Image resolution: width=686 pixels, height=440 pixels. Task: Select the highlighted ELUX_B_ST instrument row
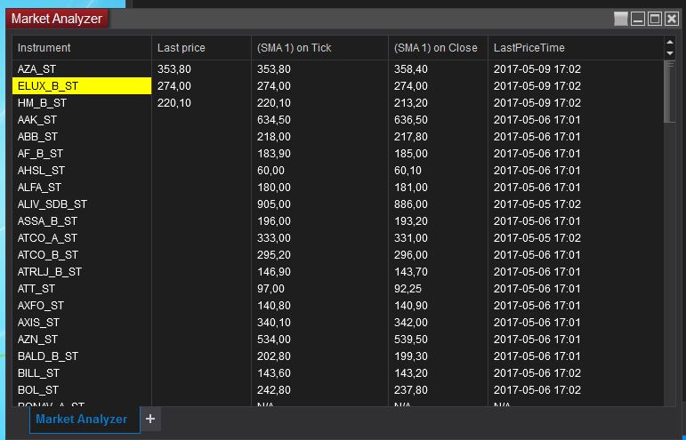(x=48, y=86)
